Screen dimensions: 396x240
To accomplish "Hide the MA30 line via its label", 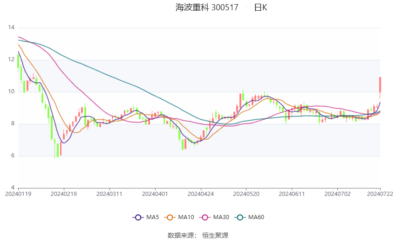I will 221,217.
